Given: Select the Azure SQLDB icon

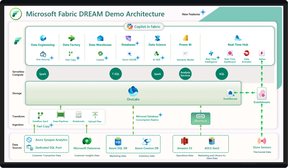Looking at the screenshot, I should pos(129,54).
